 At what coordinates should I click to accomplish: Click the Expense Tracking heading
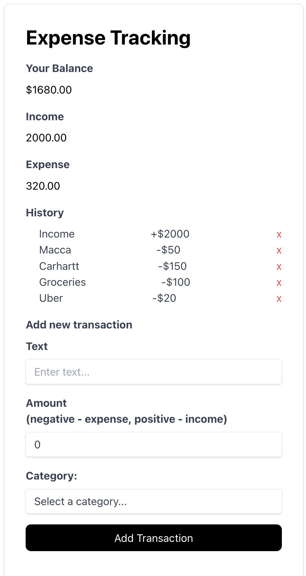tap(108, 38)
